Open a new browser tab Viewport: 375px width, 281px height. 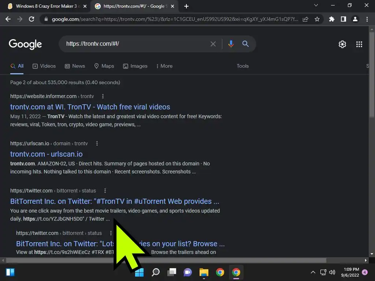(x=186, y=7)
